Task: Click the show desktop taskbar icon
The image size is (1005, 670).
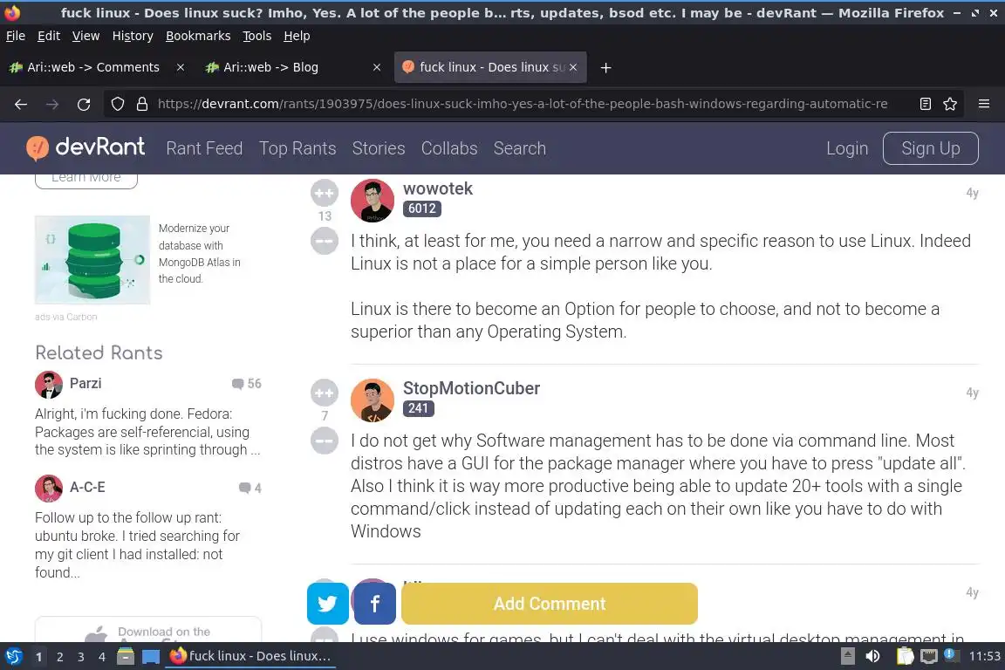Action: click(x=151, y=656)
